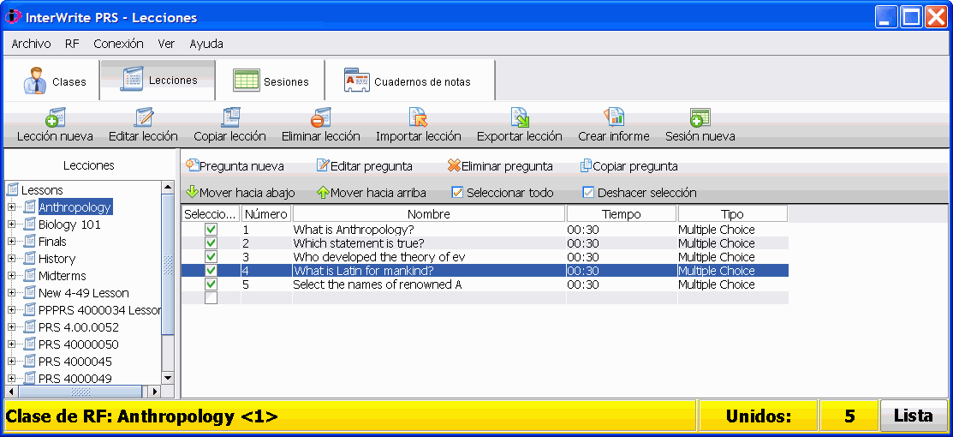Click the Midterms lesson icon
Screen dimensions: 953x437
(30, 276)
